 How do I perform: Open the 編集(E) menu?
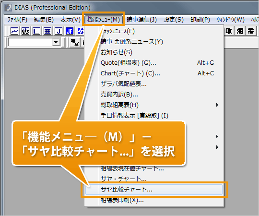tap(44, 20)
